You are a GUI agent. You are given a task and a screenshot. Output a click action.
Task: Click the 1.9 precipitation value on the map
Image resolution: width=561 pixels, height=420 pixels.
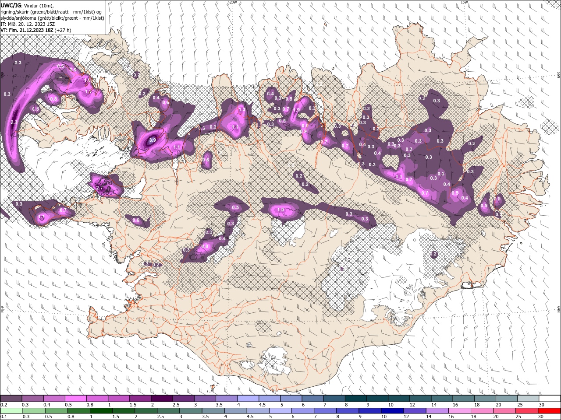pos(297,110)
